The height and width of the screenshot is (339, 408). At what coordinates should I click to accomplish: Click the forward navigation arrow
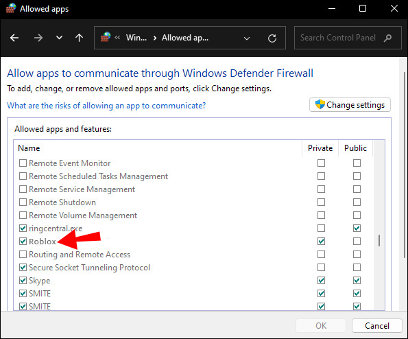38,38
